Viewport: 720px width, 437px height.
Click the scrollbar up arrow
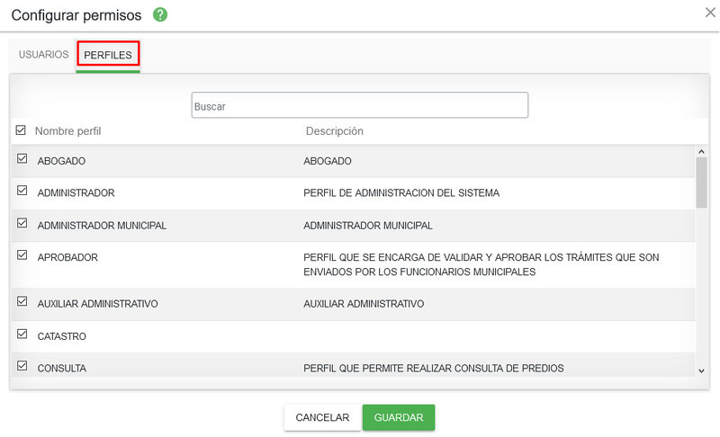tap(701, 151)
